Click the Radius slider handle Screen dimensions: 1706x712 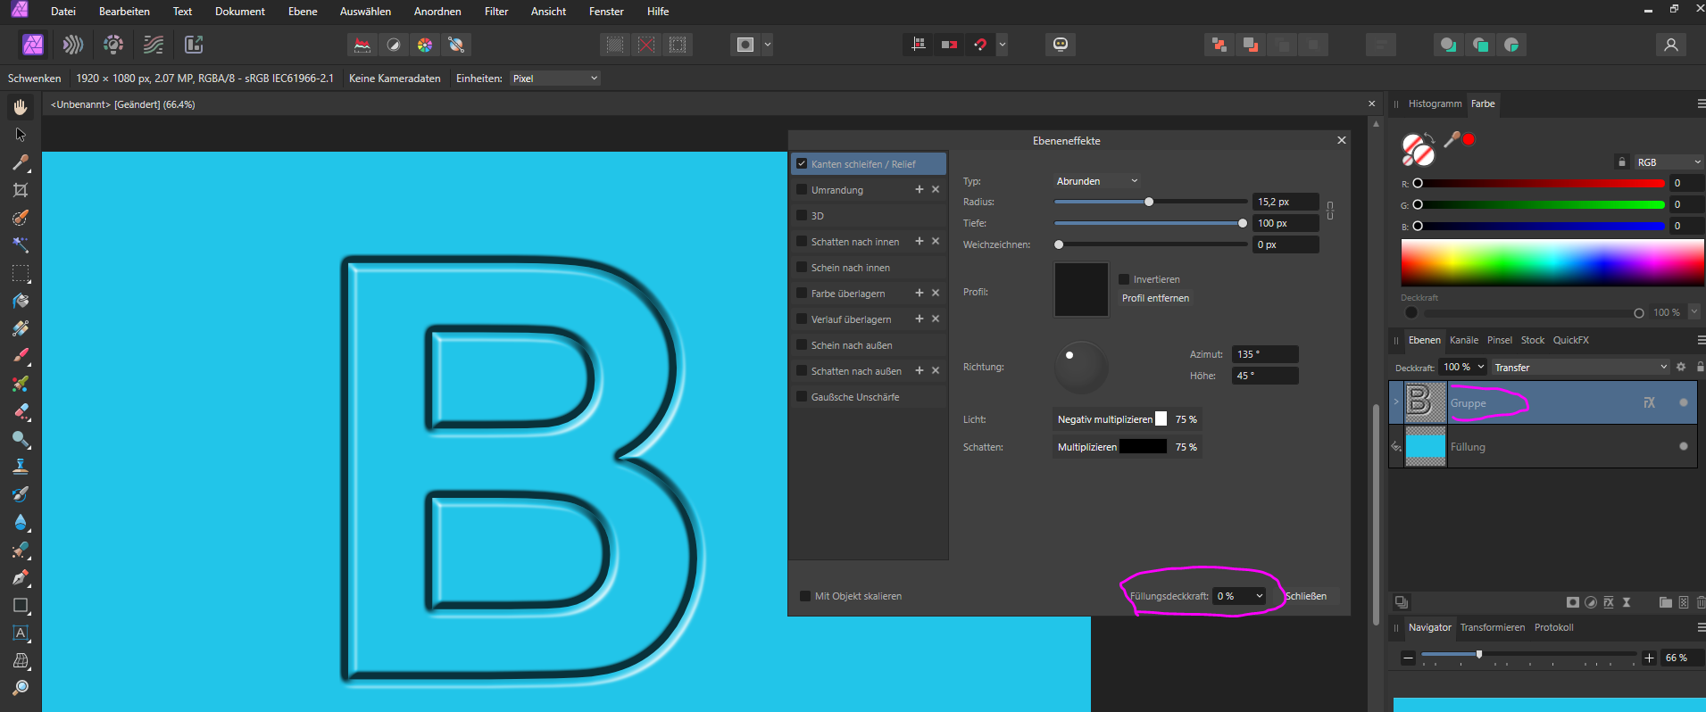click(x=1149, y=202)
